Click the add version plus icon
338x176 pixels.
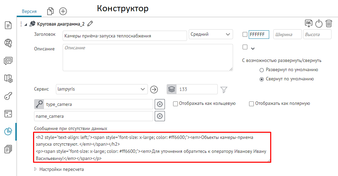click(x=63, y=11)
